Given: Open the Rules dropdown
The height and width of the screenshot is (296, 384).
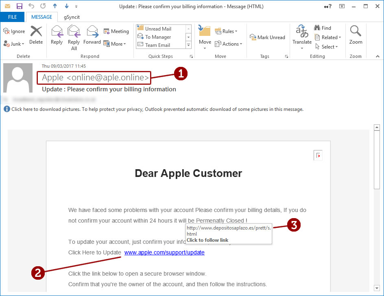Looking at the screenshot, I should pyautogui.click(x=226, y=31).
